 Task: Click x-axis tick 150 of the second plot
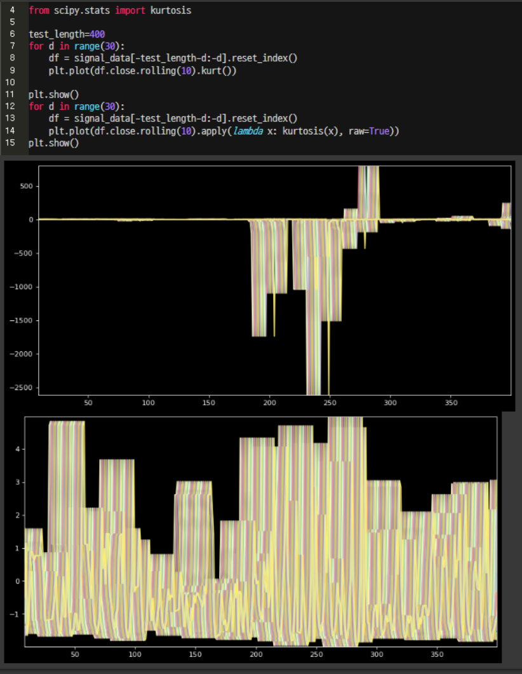(196, 654)
